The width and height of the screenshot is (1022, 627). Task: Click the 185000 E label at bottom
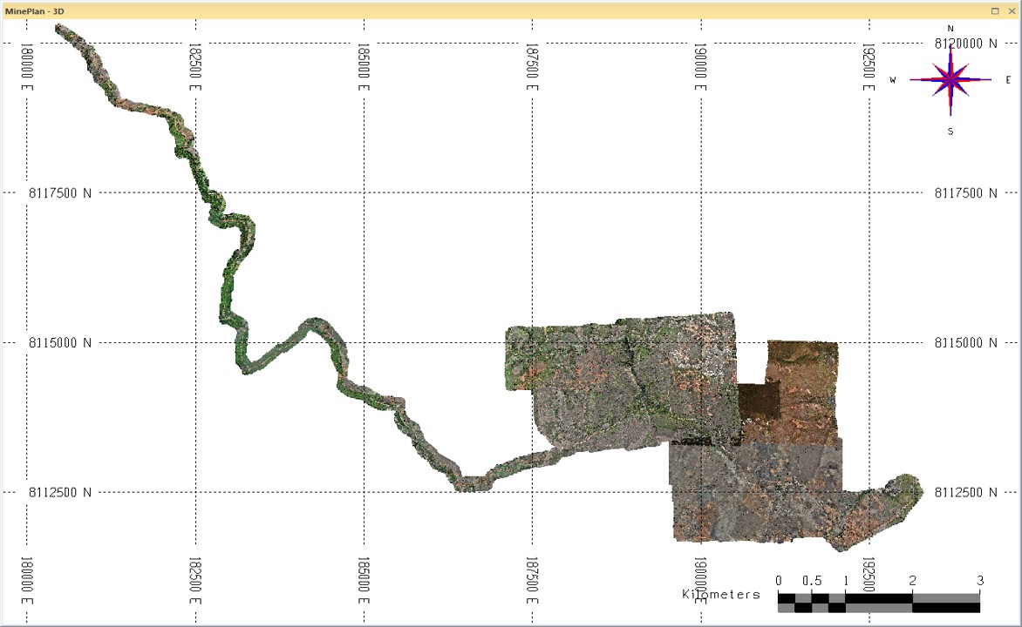pos(363,581)
